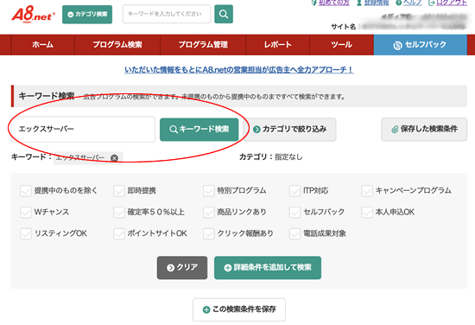
Task: Focus the header keyword input field
Action: tap(167, 14)
